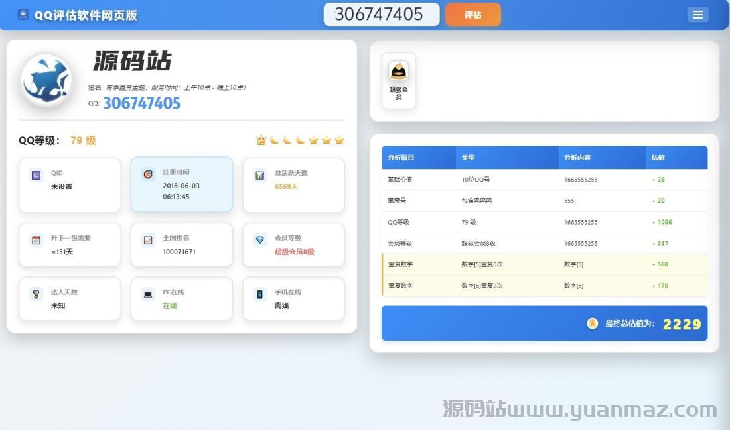The width and height of the screenshot is (730, 430).
Task: Click the 源码站 nickname heading
Action: point(132,61)
